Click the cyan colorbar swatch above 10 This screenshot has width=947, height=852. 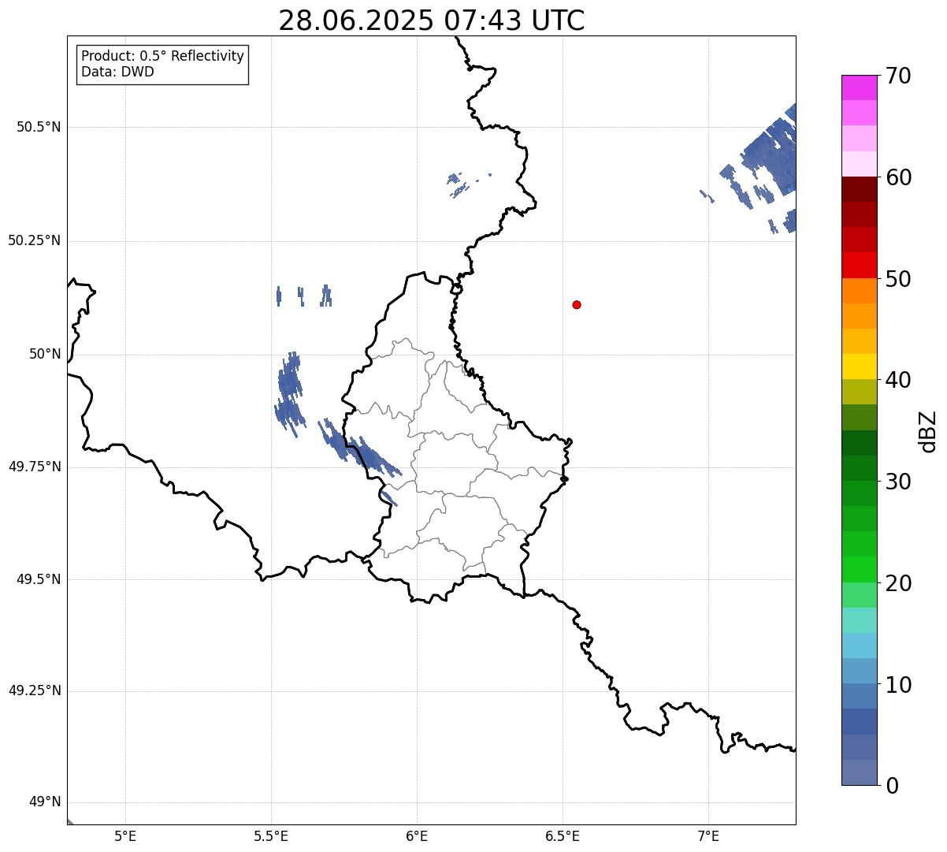point(859,646)
